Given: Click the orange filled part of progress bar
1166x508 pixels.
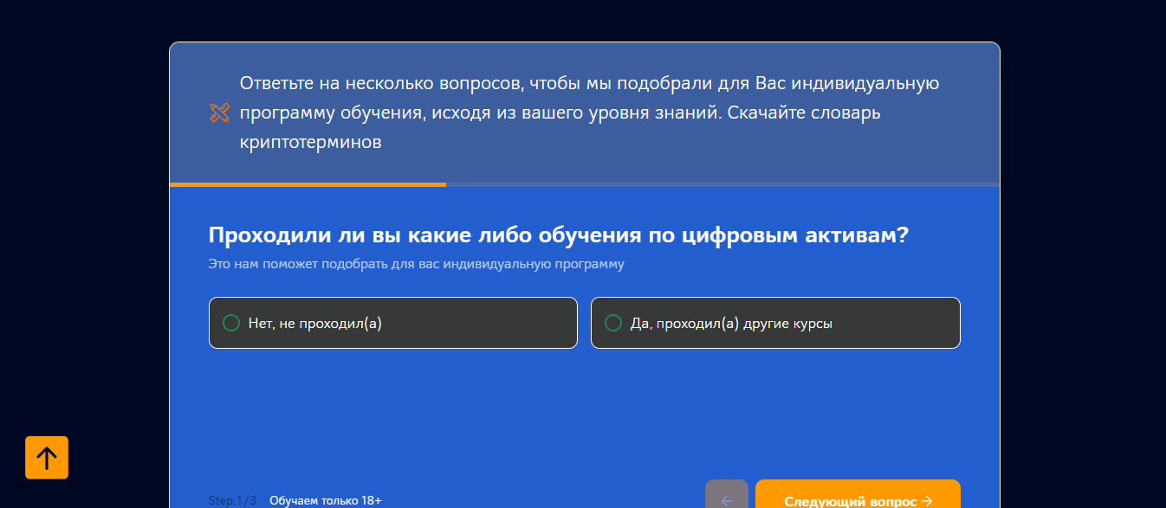Looking at the screenshot, I should pos(308,184).
